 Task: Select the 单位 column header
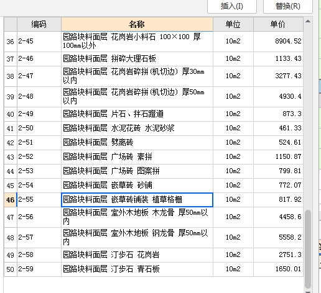[233, 24]
